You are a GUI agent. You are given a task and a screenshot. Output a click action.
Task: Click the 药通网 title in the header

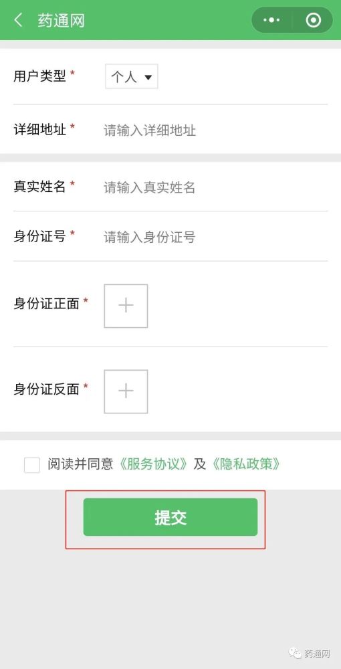62,21
